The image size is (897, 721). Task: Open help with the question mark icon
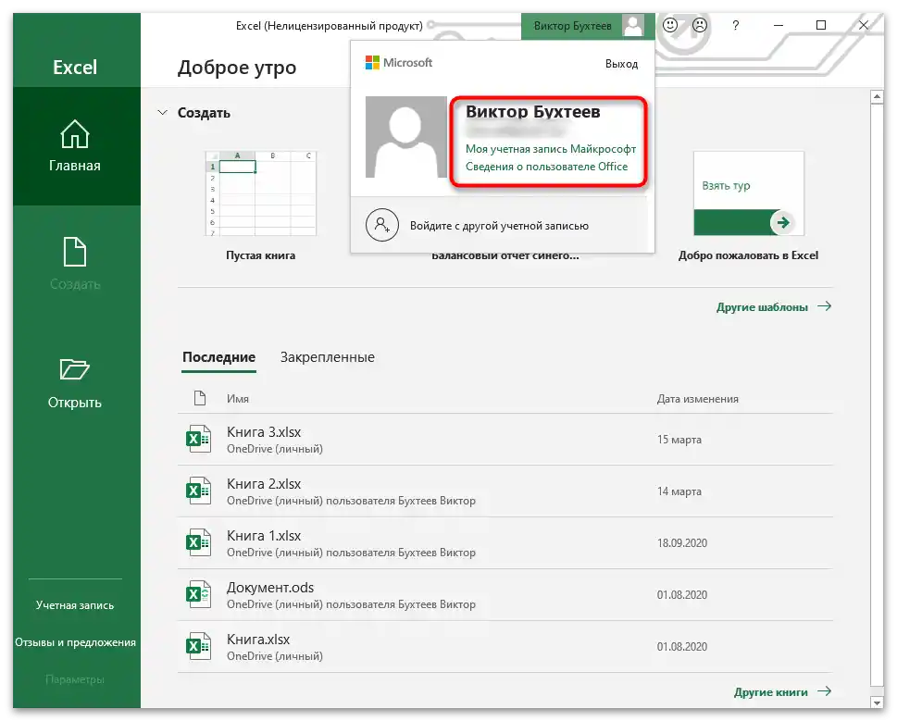coord(736,25)
